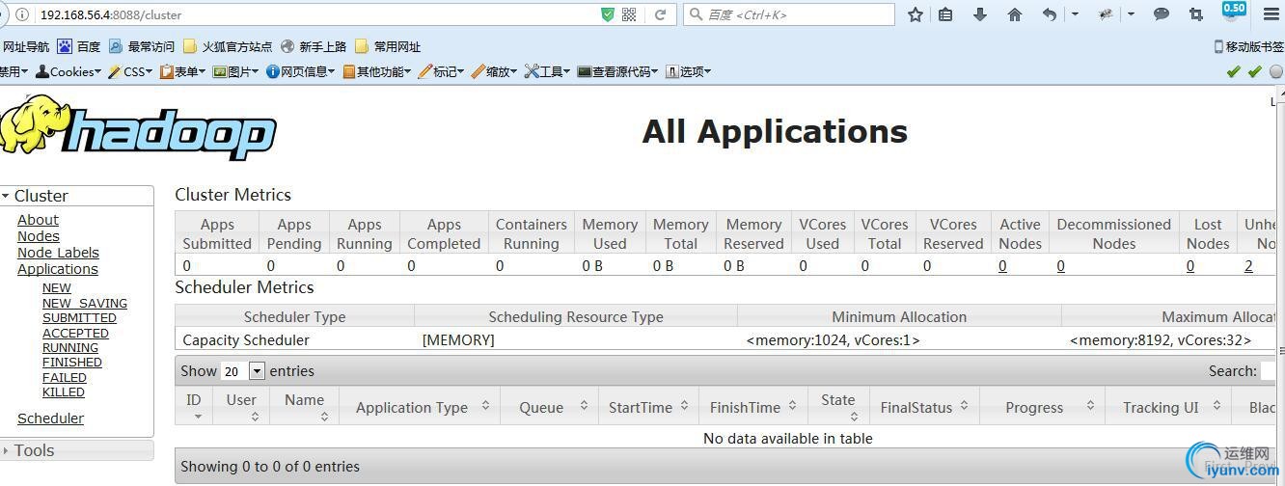Filter applications by KILLED state
Image resolution: width=1285 pixels, height=486 pixels.
[64, 392]
